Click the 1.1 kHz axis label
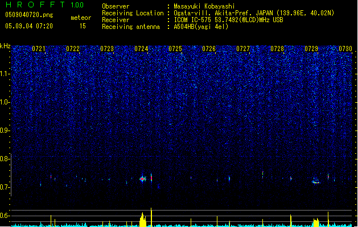This screenshot has width=358, height=227. point(5,74)
